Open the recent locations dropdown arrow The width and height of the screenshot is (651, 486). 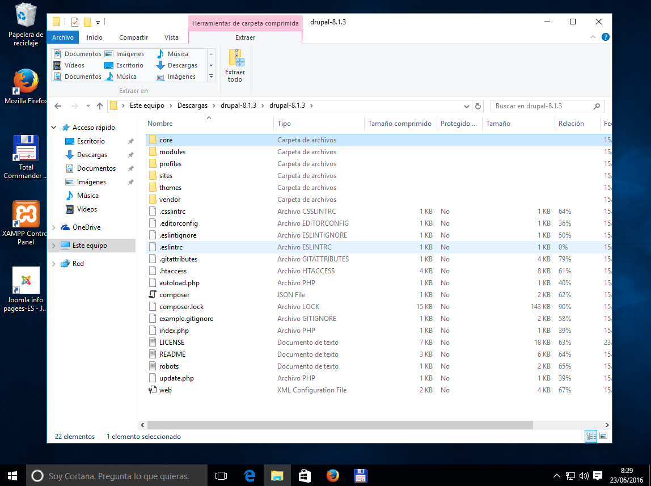coord(88,106)
